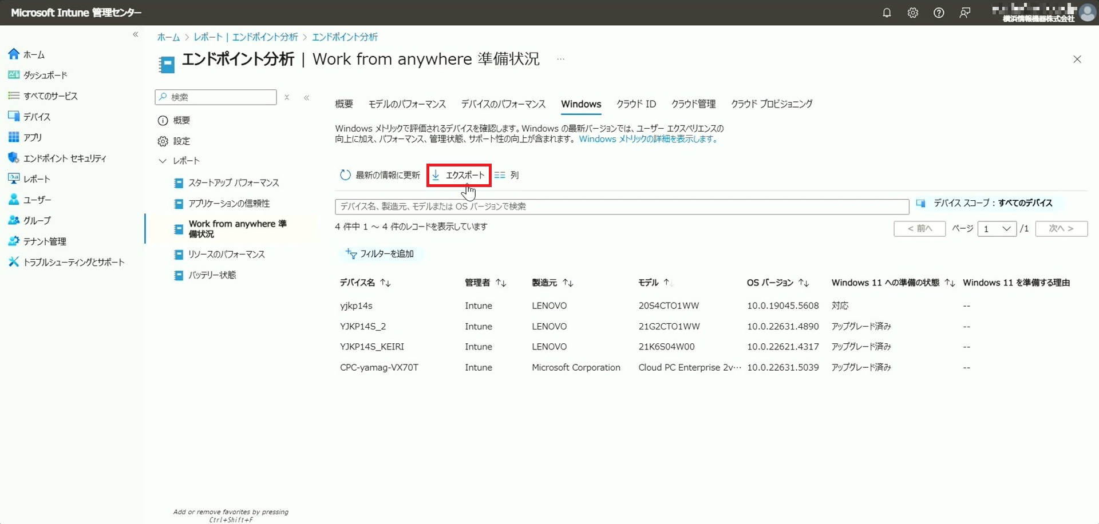1099x524 pixels.
Task: Open the help question mark icon
Action: [939, 13]
